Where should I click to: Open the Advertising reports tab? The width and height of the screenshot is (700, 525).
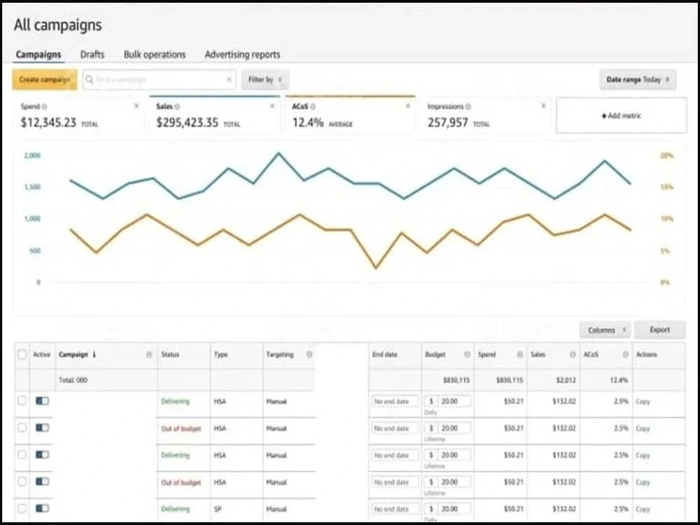point(242,55)
